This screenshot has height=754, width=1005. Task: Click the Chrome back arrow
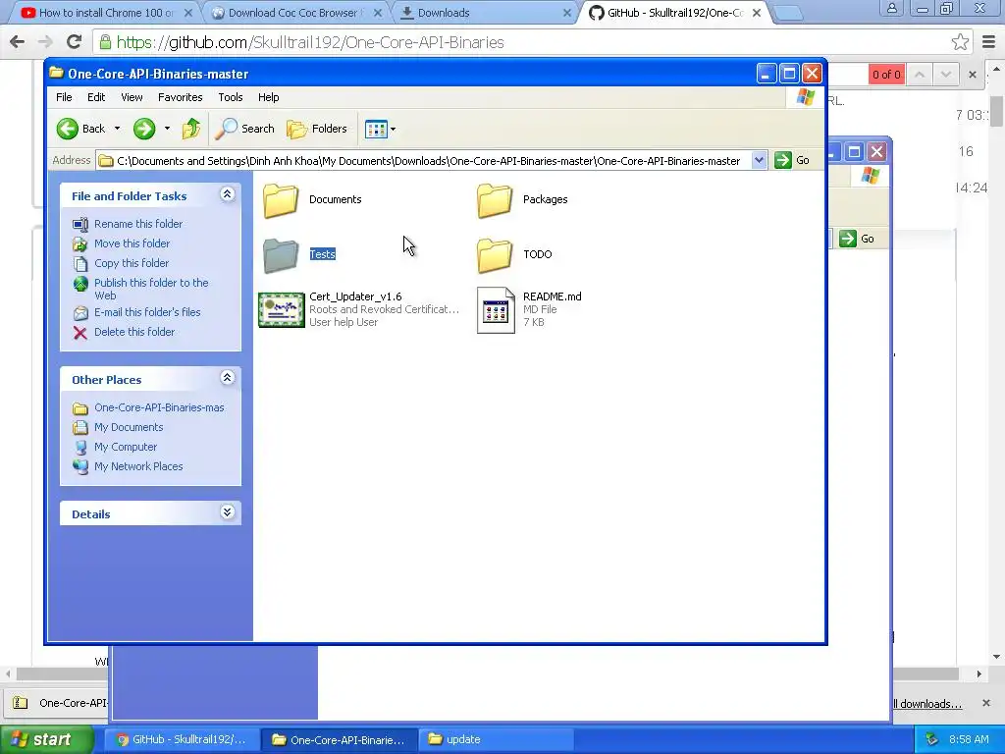[x=18, y=42]
